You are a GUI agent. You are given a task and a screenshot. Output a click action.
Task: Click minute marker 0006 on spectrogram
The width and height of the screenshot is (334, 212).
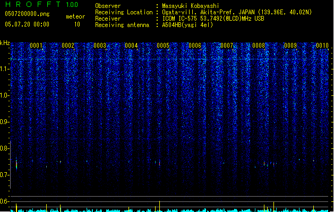point(195,45)
